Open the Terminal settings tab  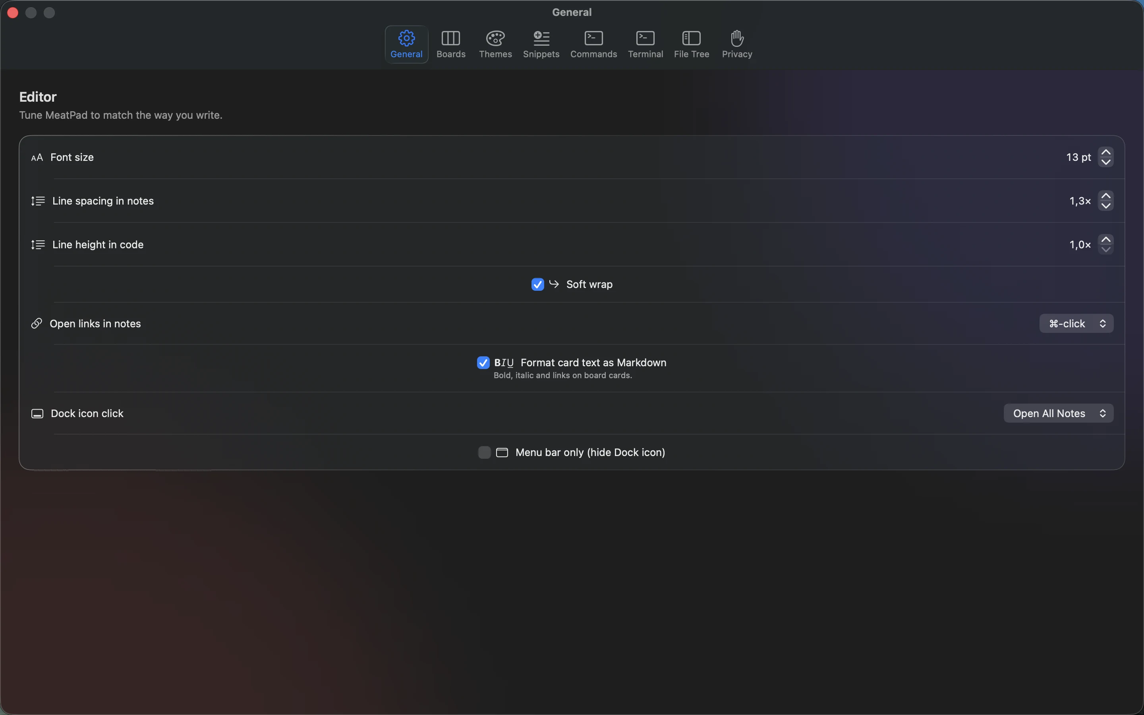coord(645,44)
